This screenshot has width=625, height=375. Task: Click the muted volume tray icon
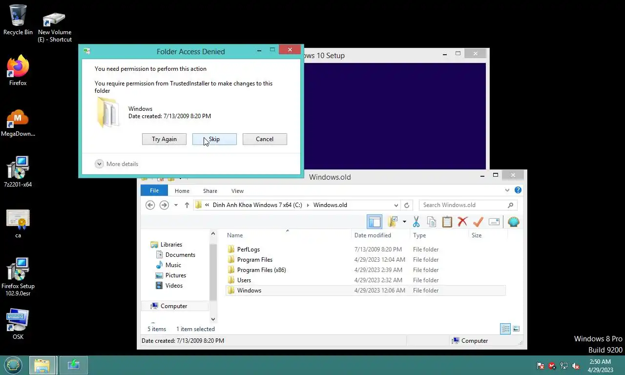576,366
